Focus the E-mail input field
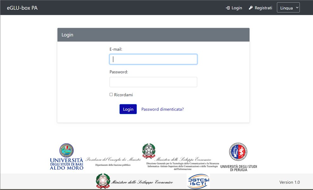Image resolution: width=313 pixels, height=190 pixels. (x=153, y=59)
